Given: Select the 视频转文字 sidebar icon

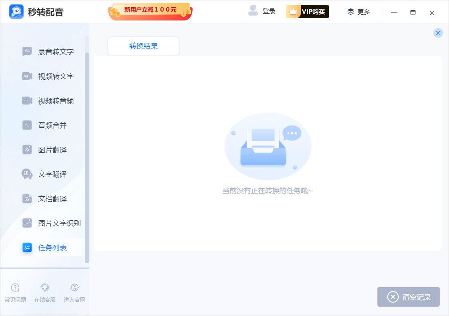Looking at the screenshot, I should tap(27, 76).
